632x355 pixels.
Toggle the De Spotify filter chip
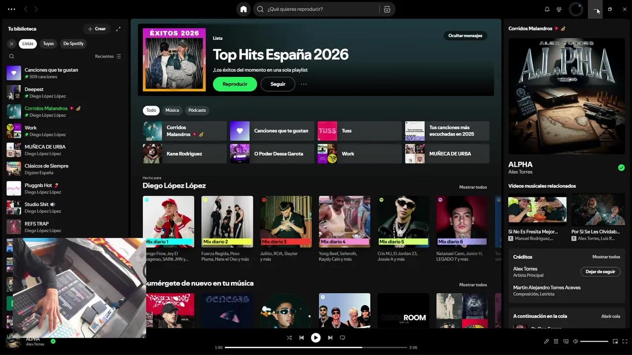[73, 43]
